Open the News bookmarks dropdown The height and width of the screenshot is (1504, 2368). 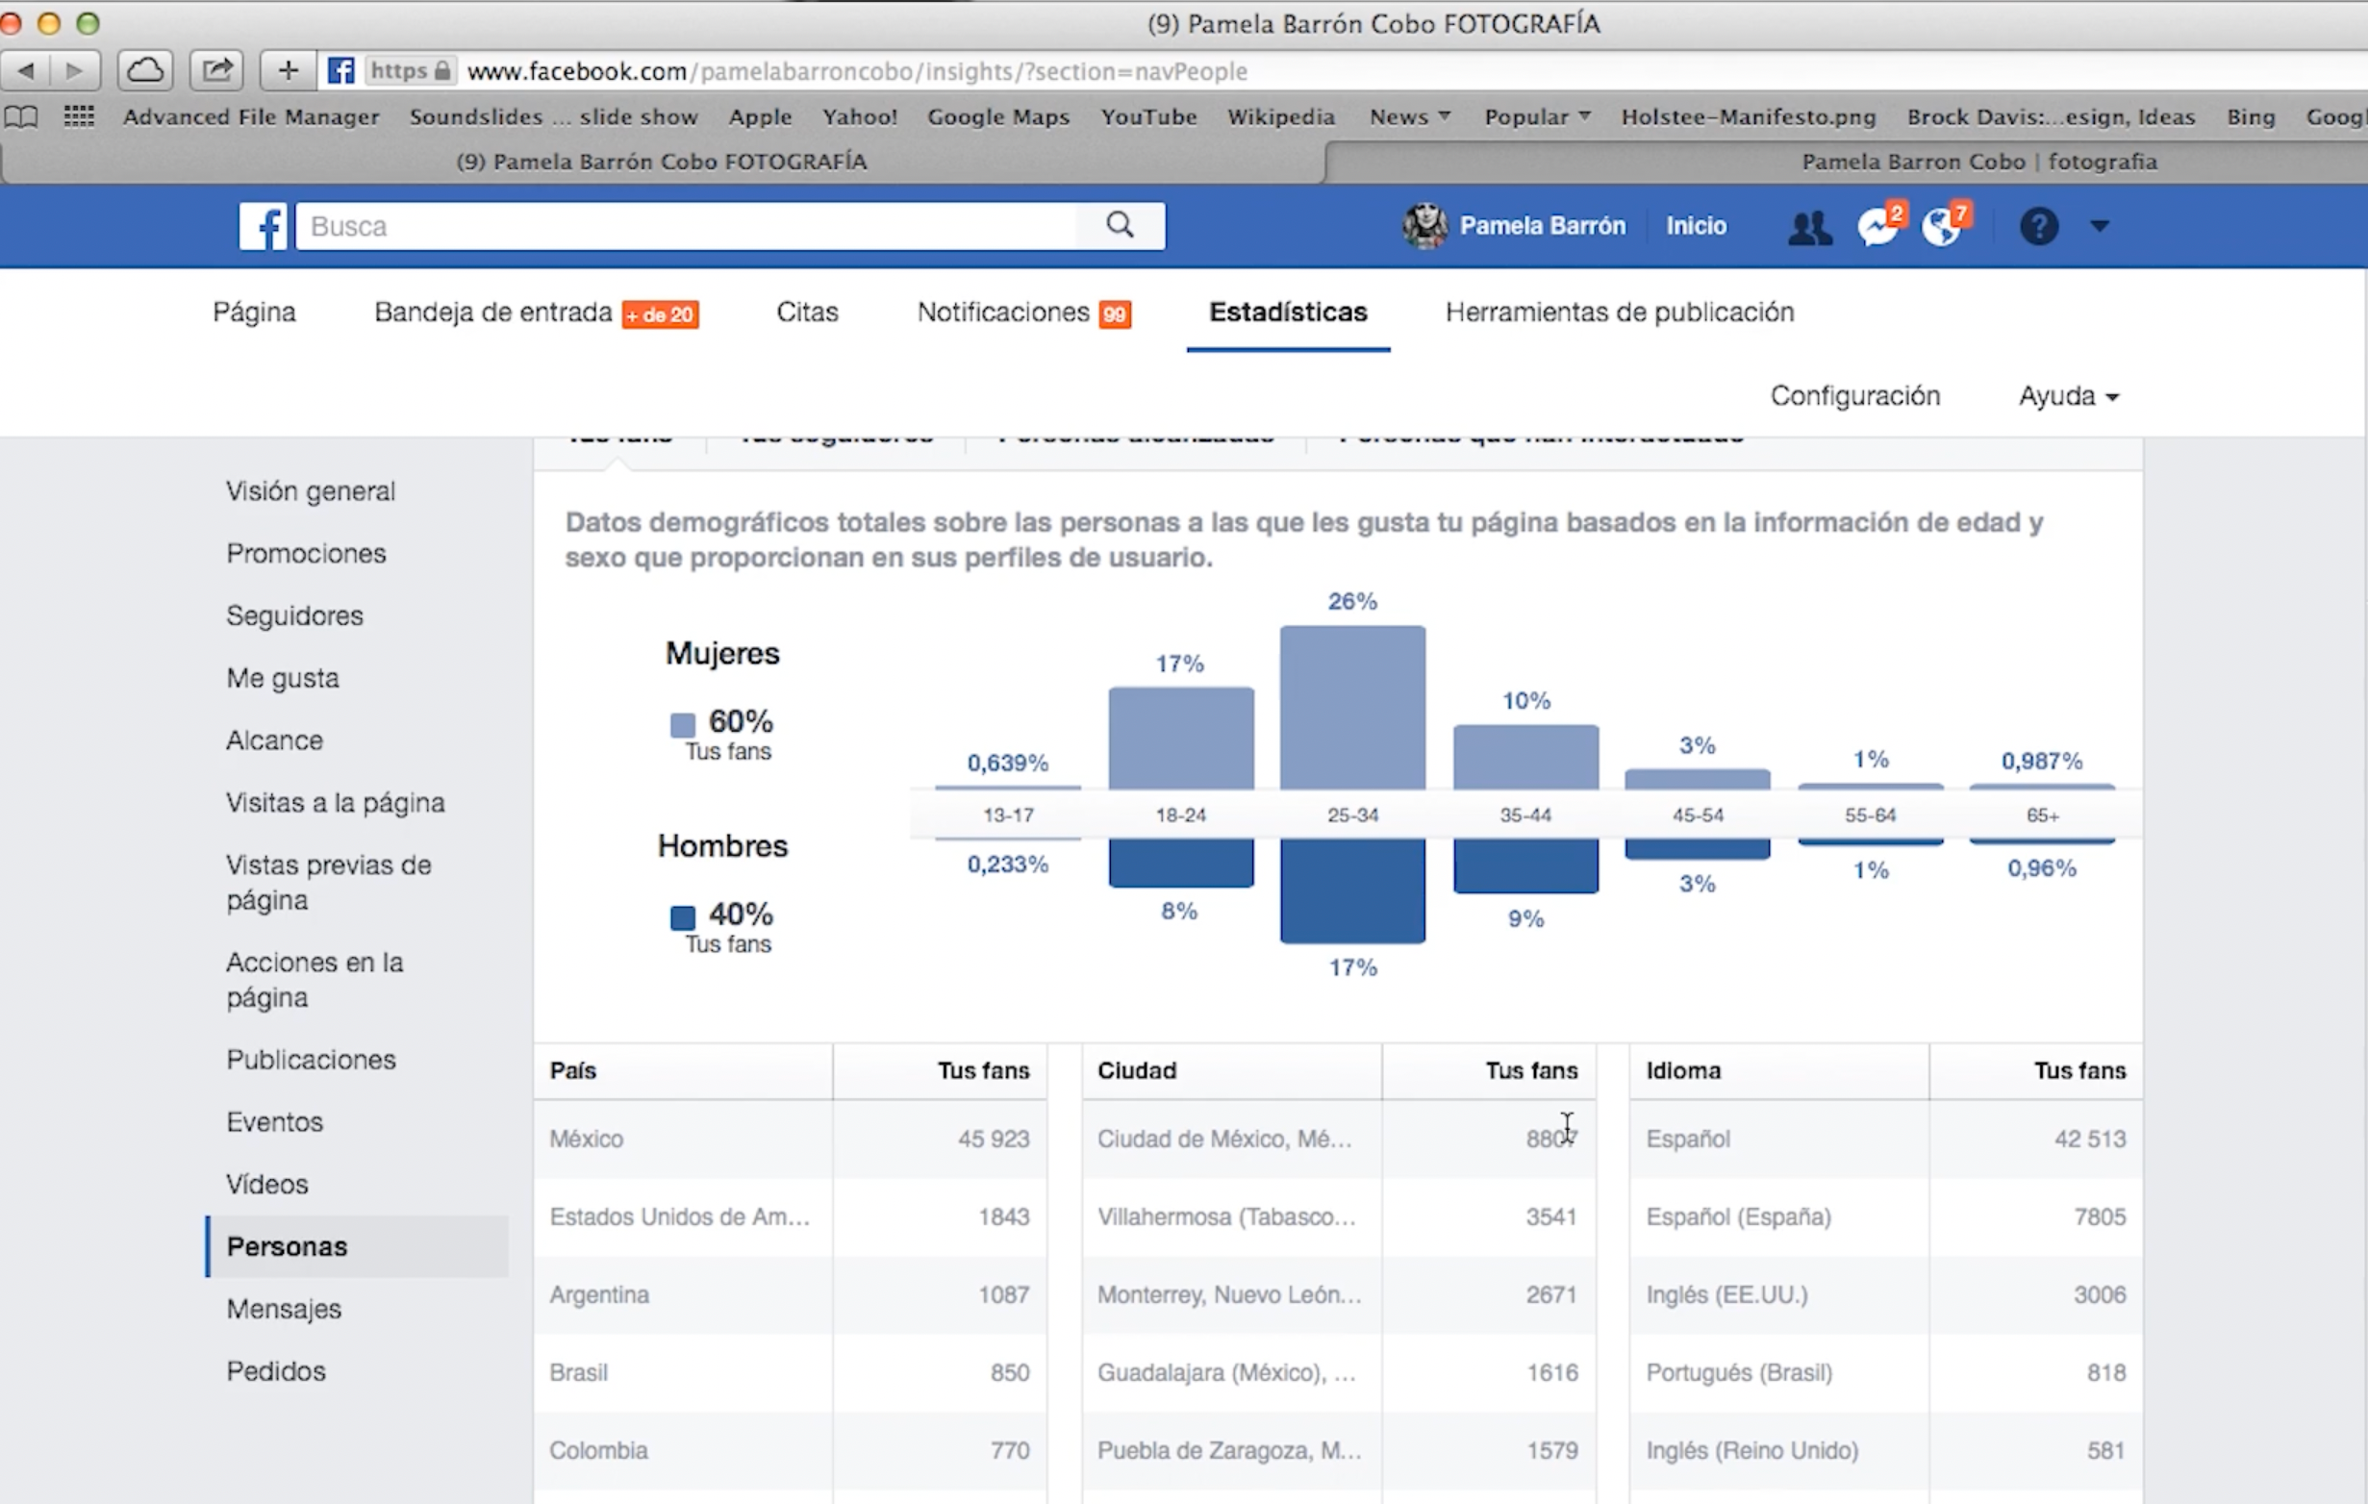pos(1409,116)
